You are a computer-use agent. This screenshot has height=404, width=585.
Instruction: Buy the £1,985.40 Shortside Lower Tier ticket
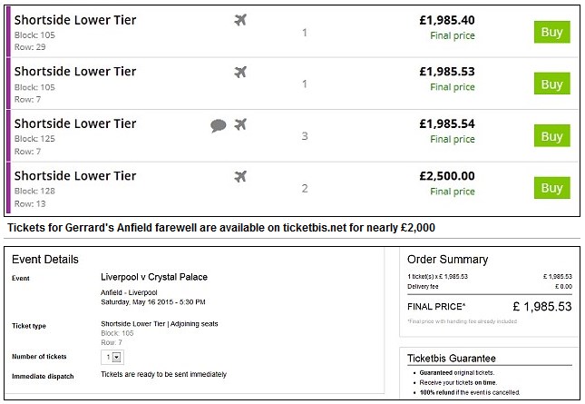click(551, 32)
